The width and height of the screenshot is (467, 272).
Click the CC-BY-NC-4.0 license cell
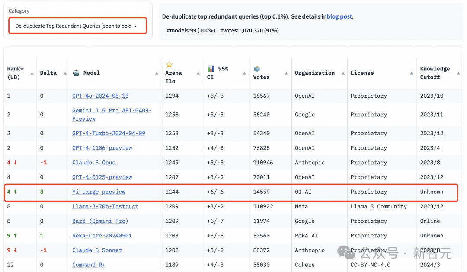(x=370, y=265)
